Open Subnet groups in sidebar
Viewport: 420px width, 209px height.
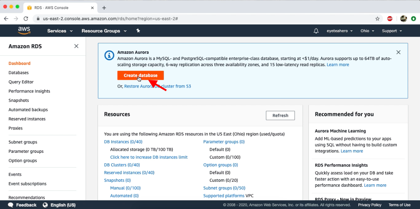[23, 142]
